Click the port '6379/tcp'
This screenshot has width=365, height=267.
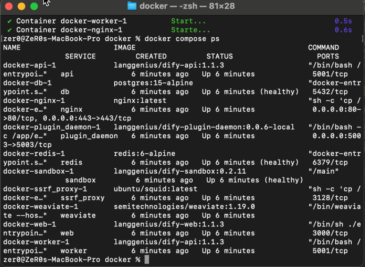(330, 162)
